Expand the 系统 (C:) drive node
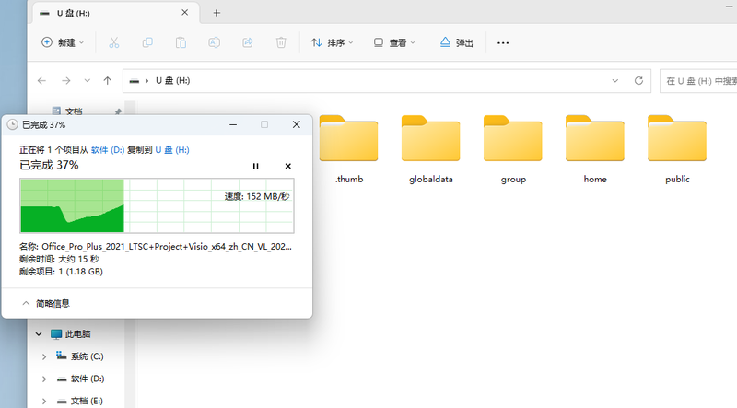 point(44,356)
